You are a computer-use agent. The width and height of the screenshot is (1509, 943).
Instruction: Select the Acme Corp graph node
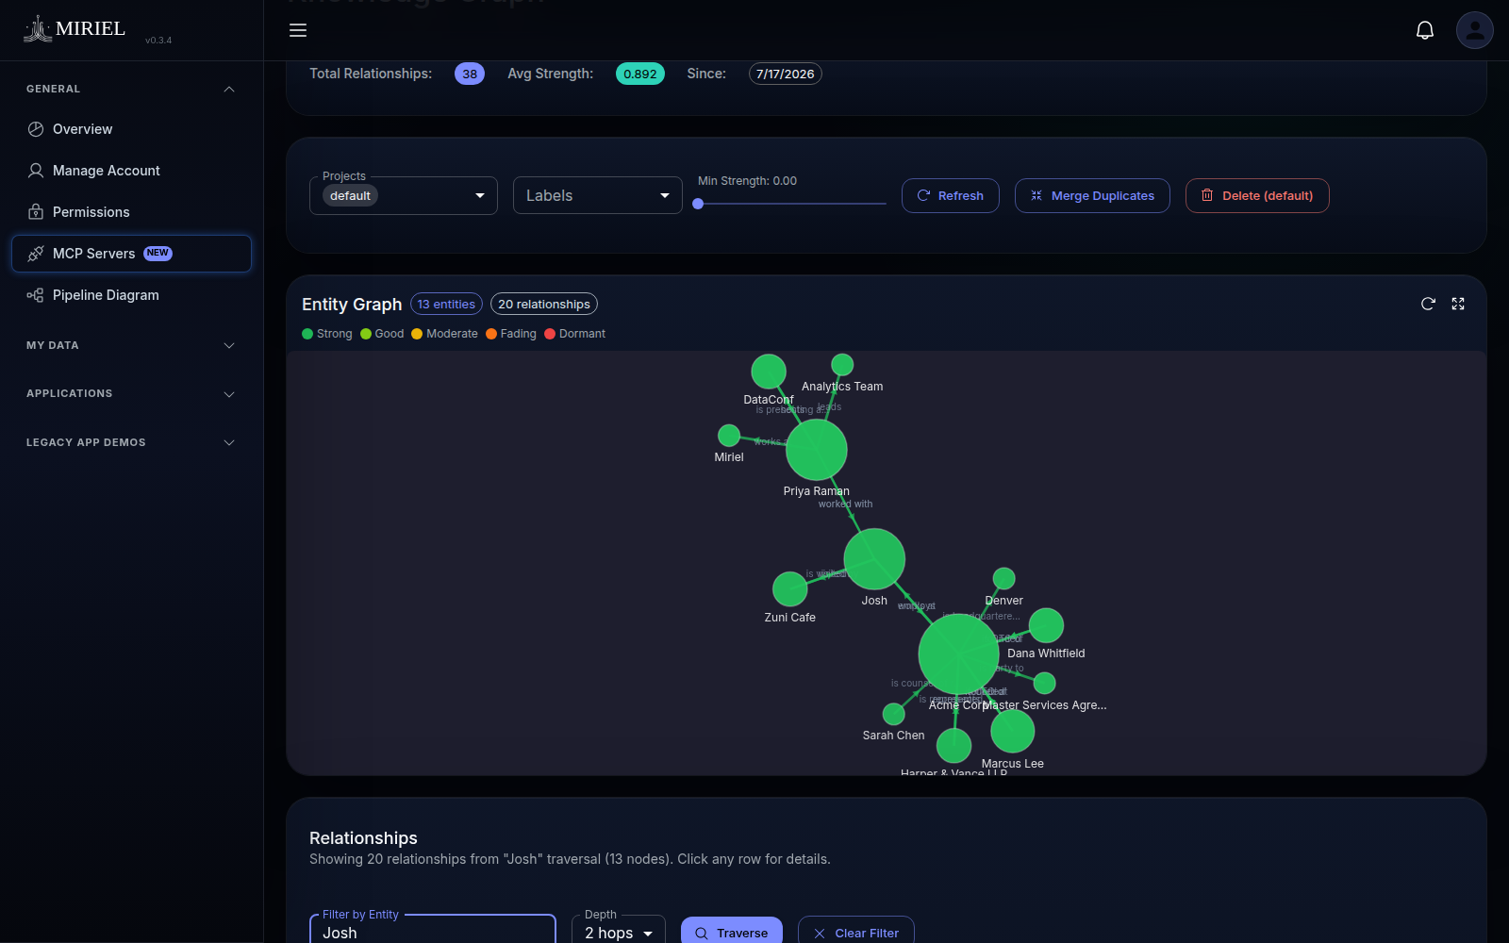click(958, 653)
